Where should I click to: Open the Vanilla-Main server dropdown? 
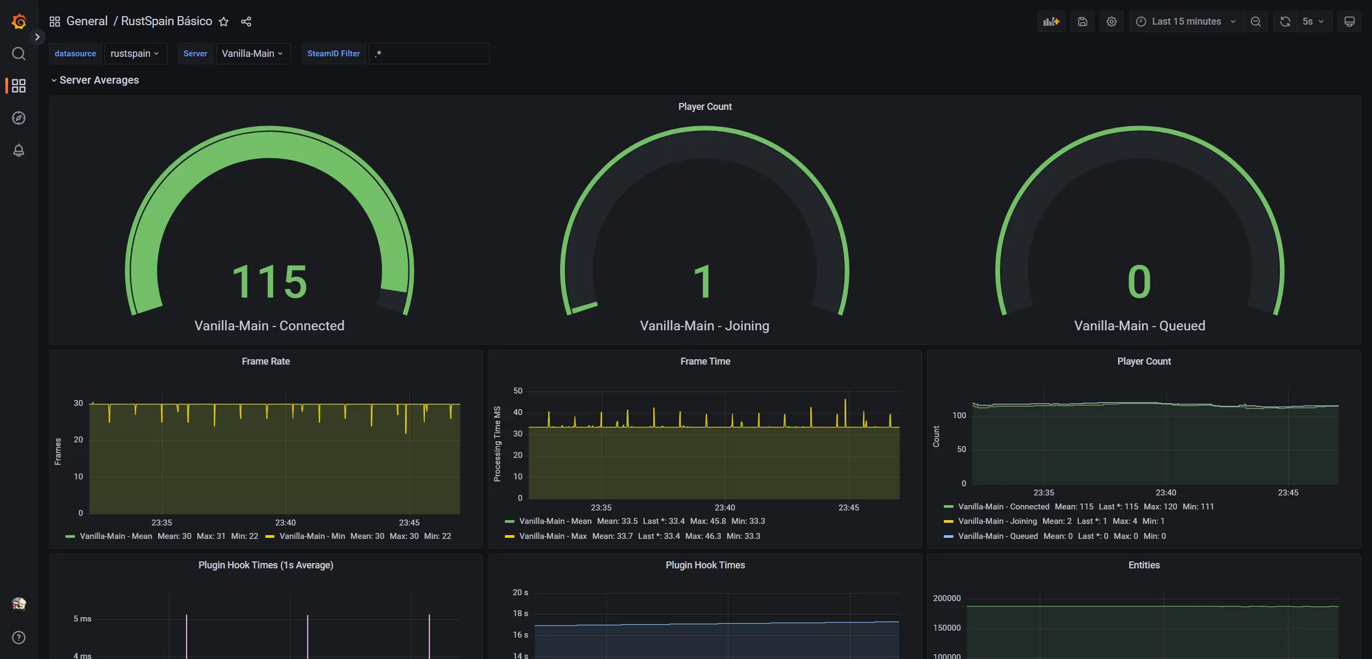click(253, 54)
